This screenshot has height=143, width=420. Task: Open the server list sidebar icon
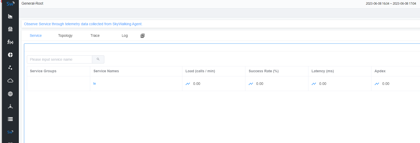coord(10,119)
